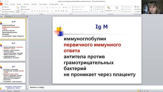The height and width of the screenshot is (92, 163).
Task: Click the Undo button in quick access toolbar
Action: (x=2, y=1)
